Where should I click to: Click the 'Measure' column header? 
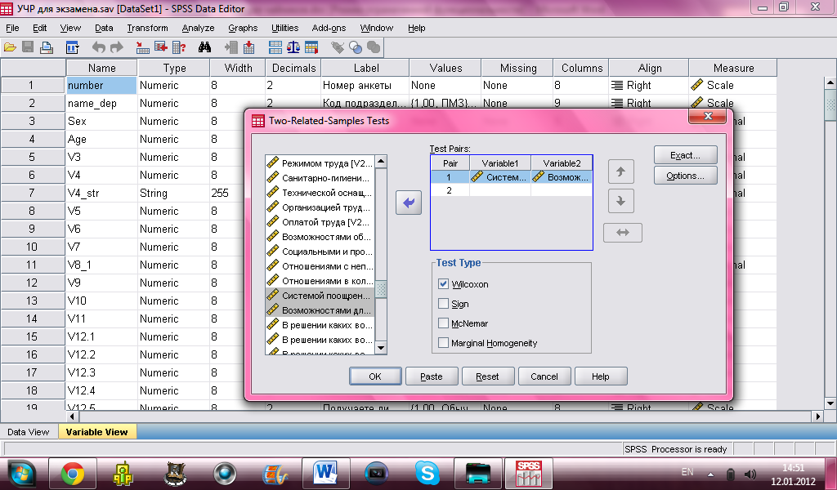tap(733, 69)
